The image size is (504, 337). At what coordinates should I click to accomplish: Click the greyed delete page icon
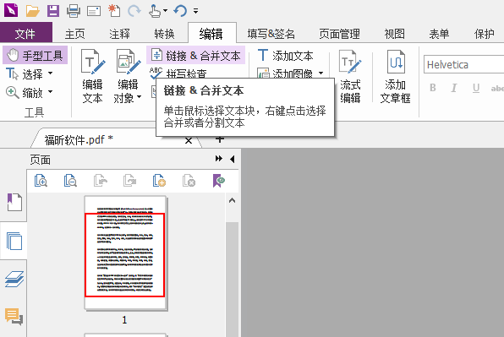click(x=189, y=181)
